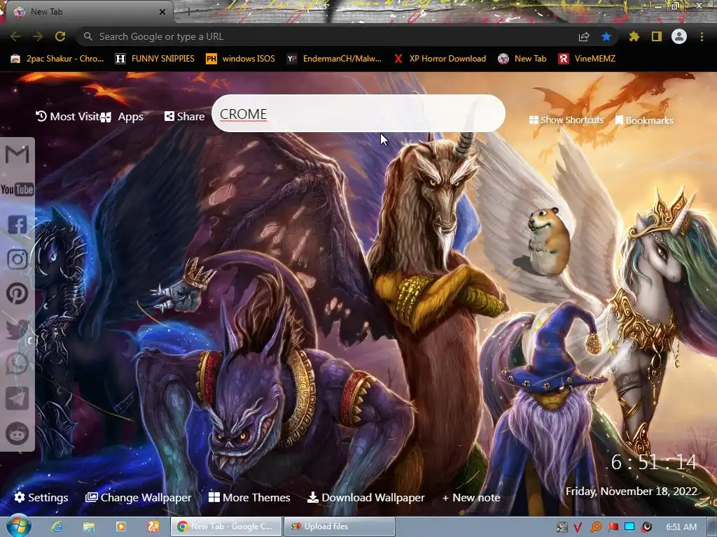Open the 2pac Shakur bookmark
Image resolution: width=717 pixels, height=537 pixels.
(57, 59)
